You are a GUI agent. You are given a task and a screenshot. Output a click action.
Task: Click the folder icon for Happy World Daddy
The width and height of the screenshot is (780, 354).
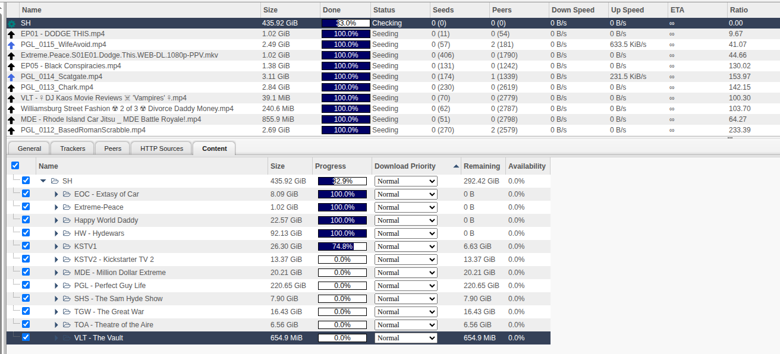click(x=67, y=220)
